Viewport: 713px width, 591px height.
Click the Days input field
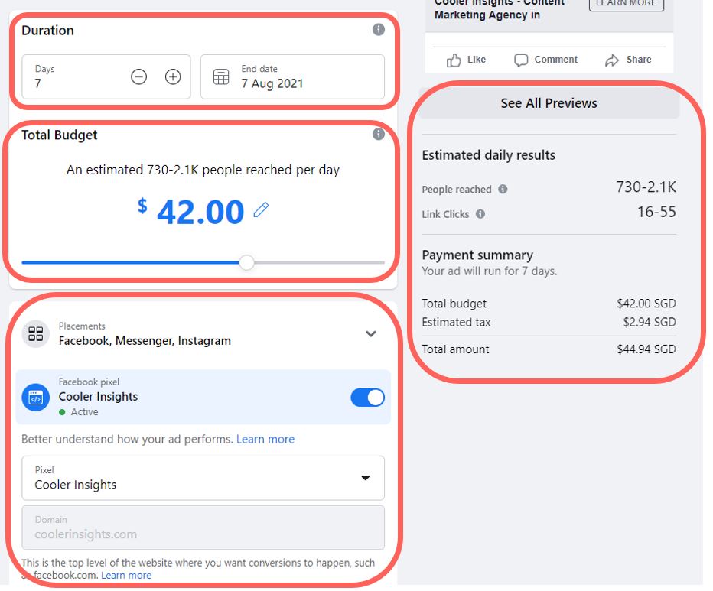click(106, 76)
